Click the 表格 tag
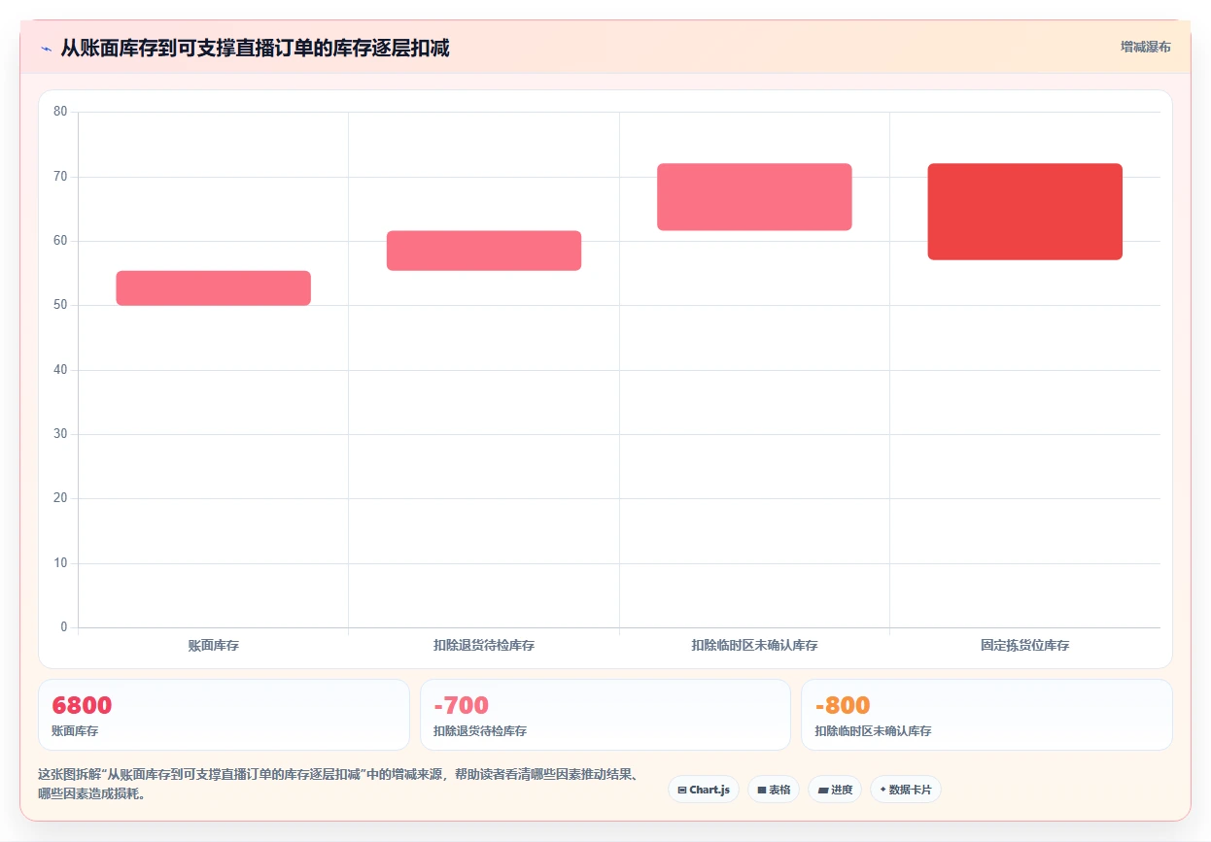This screenshot has height=842, width=1211. pyautogui.click(x=774, y=790)
